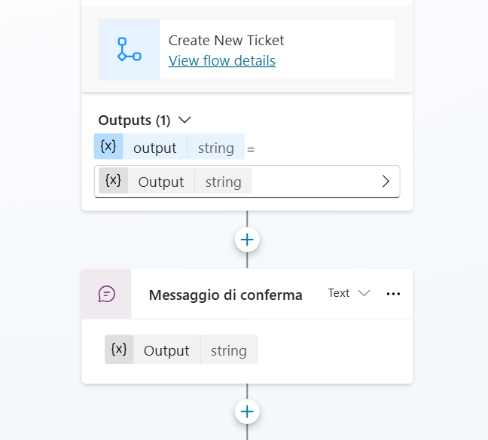This screenshot has height=440, width=488.
Task: Select the lowercase output variable name
Action: 154,148
